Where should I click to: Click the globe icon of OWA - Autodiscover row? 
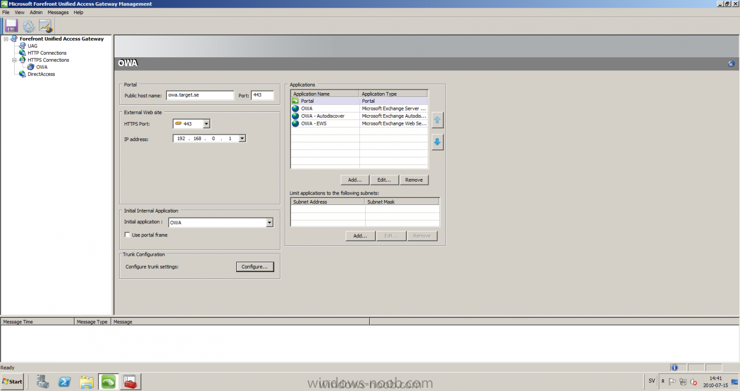coord(295,116)
